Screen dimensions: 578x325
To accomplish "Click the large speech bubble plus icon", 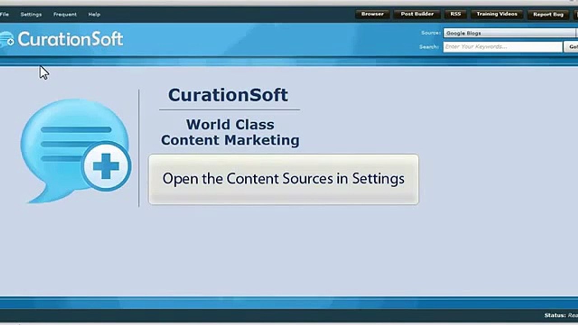I will pos(76,151).
